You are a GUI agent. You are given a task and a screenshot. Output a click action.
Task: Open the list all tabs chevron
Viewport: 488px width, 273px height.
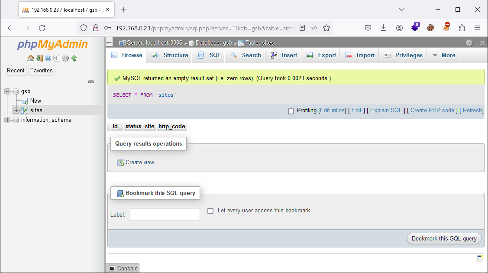pos(402,10)
